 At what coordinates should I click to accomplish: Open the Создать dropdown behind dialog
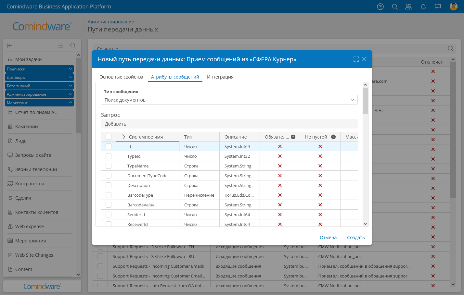pos(108,49)
